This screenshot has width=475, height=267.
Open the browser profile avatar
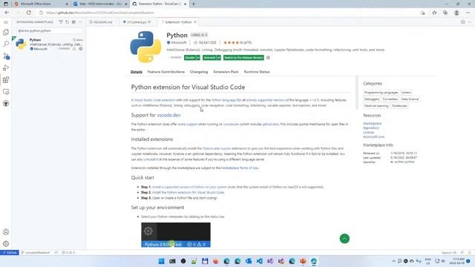coord(456,13)
